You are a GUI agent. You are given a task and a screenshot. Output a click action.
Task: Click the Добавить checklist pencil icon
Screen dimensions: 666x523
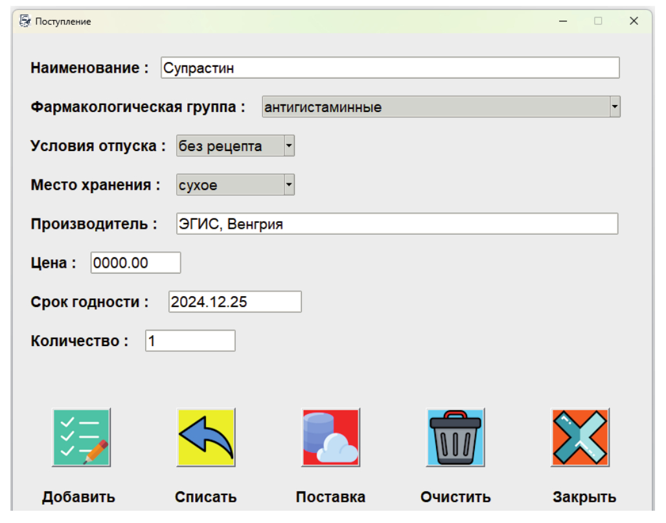(81, 437)
